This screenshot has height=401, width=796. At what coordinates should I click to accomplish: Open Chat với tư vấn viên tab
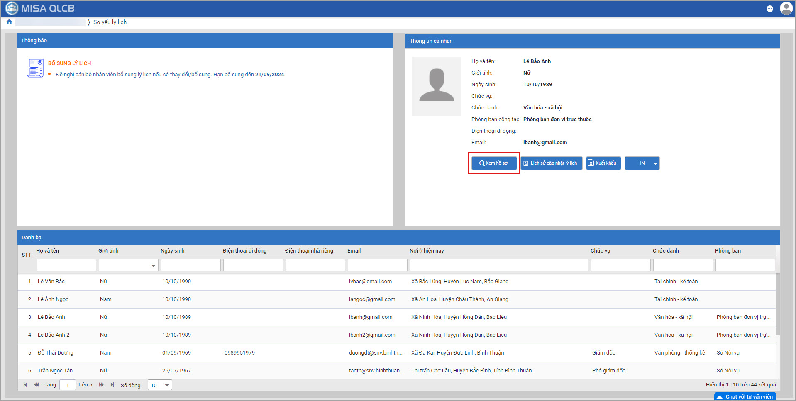point(745,396)
